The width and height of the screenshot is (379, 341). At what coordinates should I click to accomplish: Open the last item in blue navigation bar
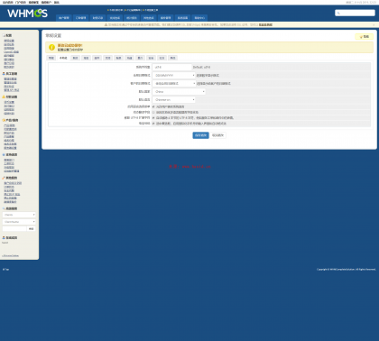199,18
